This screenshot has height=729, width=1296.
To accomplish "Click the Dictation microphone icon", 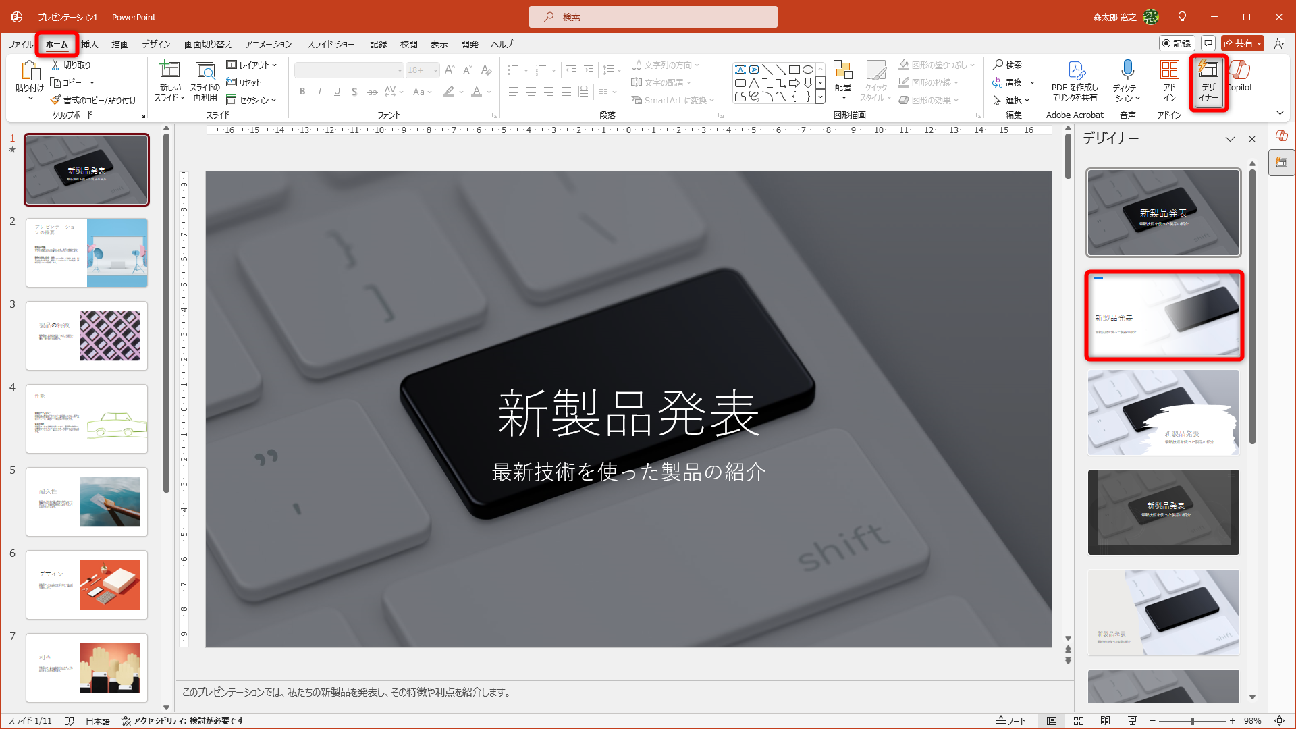I will click(x=1127, y=70).
